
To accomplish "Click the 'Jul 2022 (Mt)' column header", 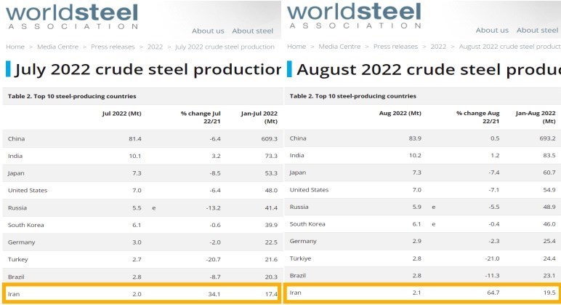I will coord(121,114).
